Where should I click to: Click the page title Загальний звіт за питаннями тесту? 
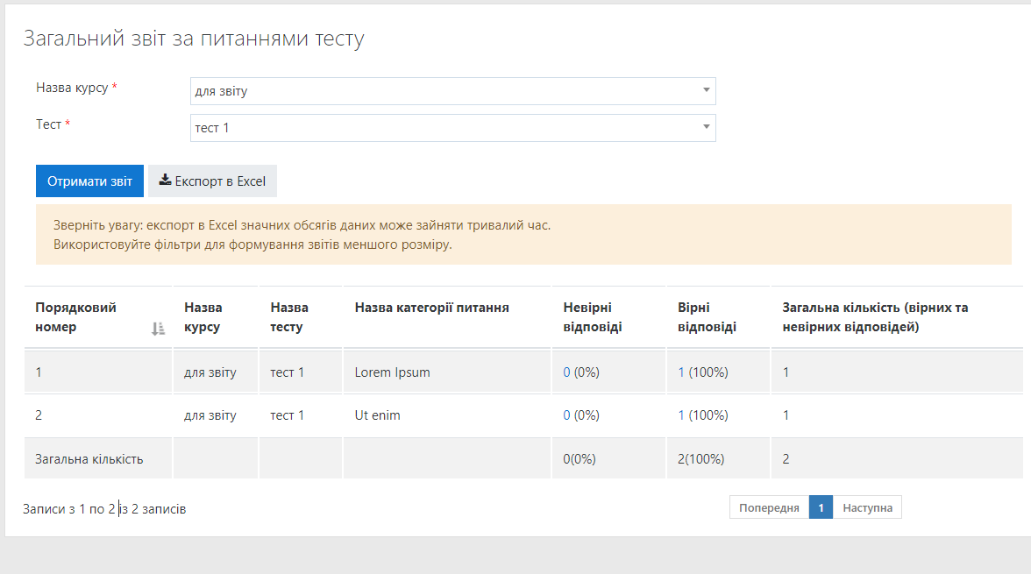(194, 39)
